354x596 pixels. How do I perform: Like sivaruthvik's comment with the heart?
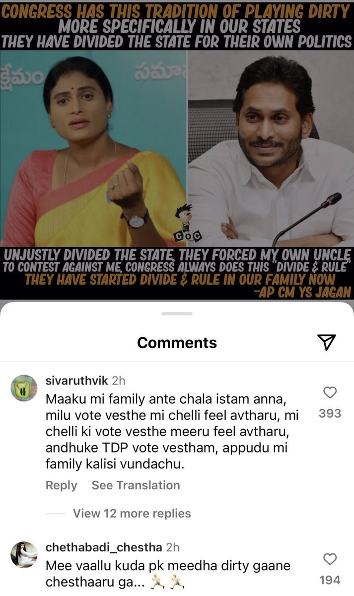[330, 393]
